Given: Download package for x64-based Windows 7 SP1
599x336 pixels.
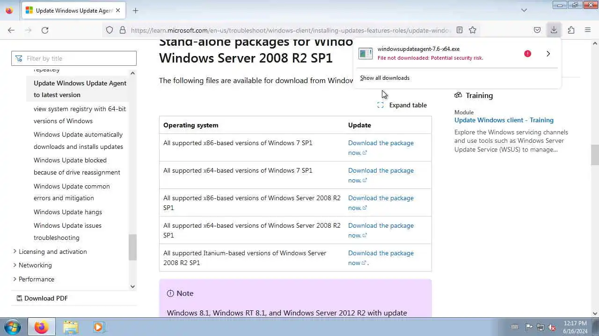Looking at the screenshot, I should tap(380, 175).
